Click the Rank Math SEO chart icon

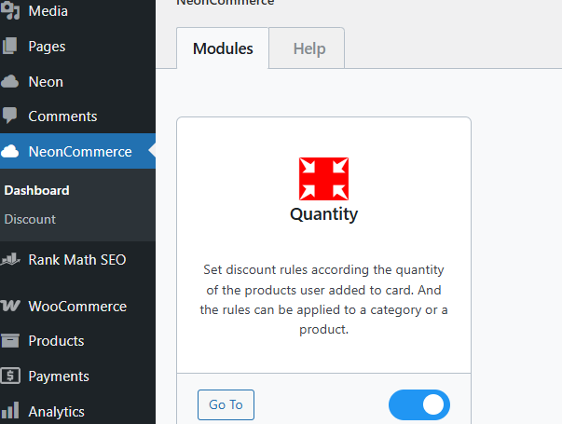pyautogui.click(x=10, y=259)
